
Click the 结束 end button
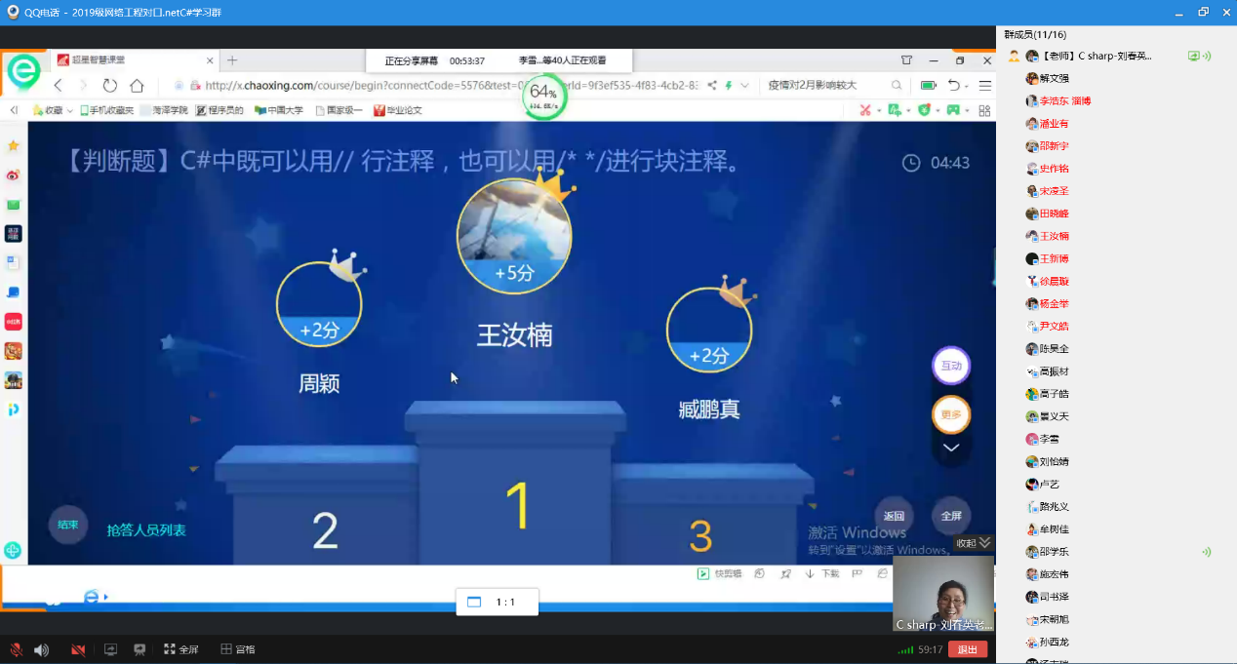click(67, 525)
